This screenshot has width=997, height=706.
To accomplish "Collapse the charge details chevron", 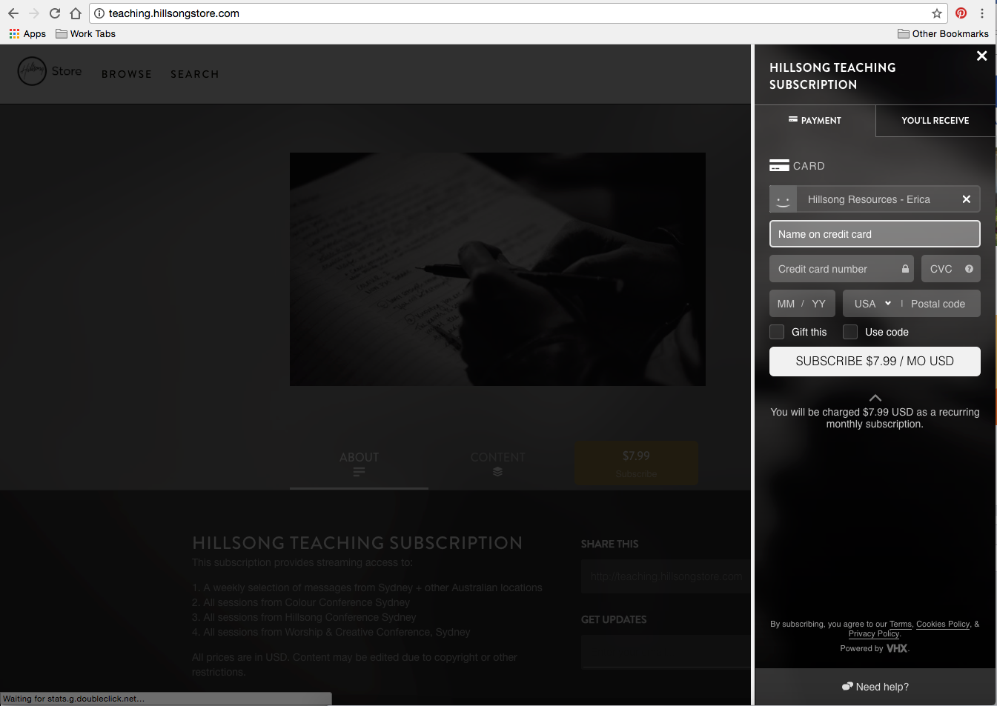I will (x=875, y=398).
